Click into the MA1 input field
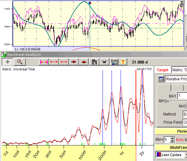 click(182, 96)
